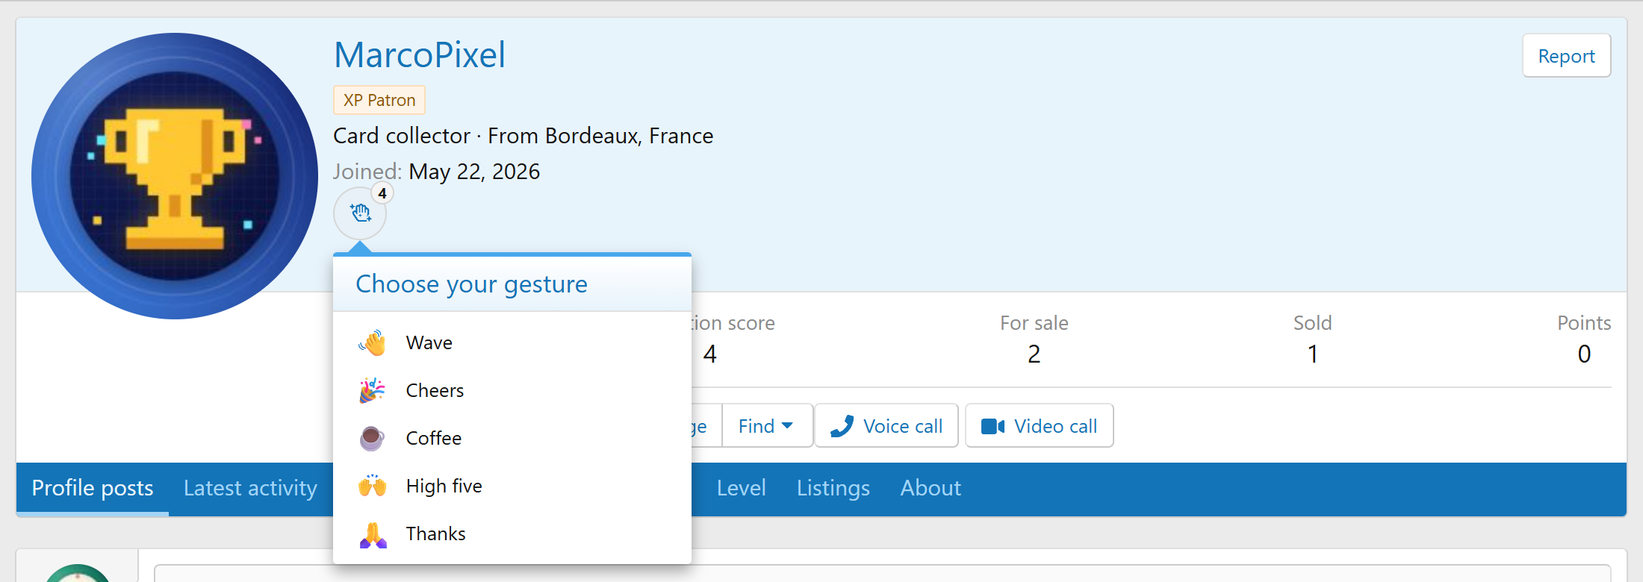Click the For sale value 2
This screenshot has height=582, width=1643.
[1034, 354]
